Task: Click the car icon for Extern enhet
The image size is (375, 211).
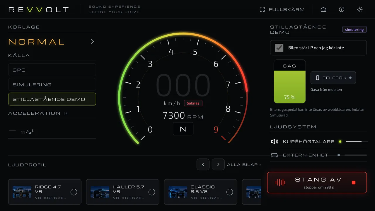Action: tap(274, 155)
